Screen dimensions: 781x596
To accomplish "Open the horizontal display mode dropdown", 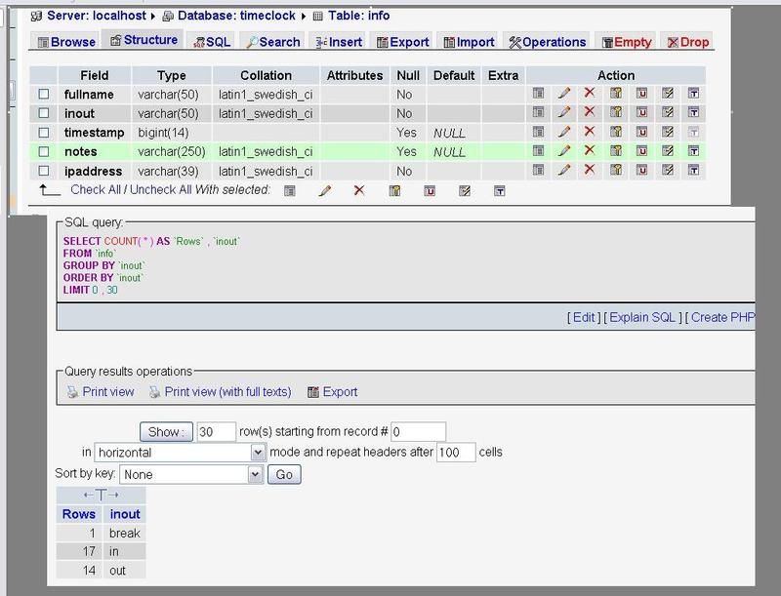I will click(x=258, y=453).
